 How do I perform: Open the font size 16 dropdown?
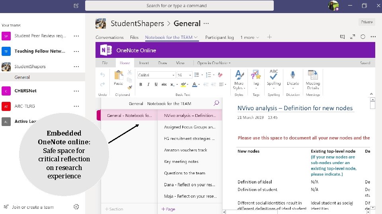point(190,75)
